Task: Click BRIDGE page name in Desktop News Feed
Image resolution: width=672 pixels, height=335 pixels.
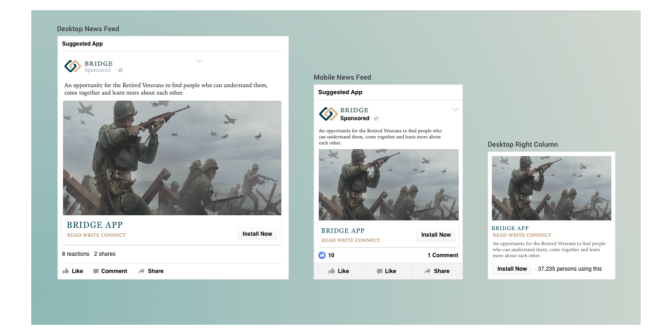Action: pos(98,64)
